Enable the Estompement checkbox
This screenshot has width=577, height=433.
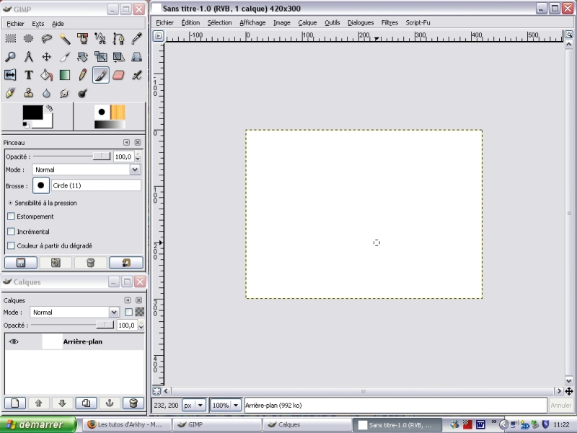11,216
